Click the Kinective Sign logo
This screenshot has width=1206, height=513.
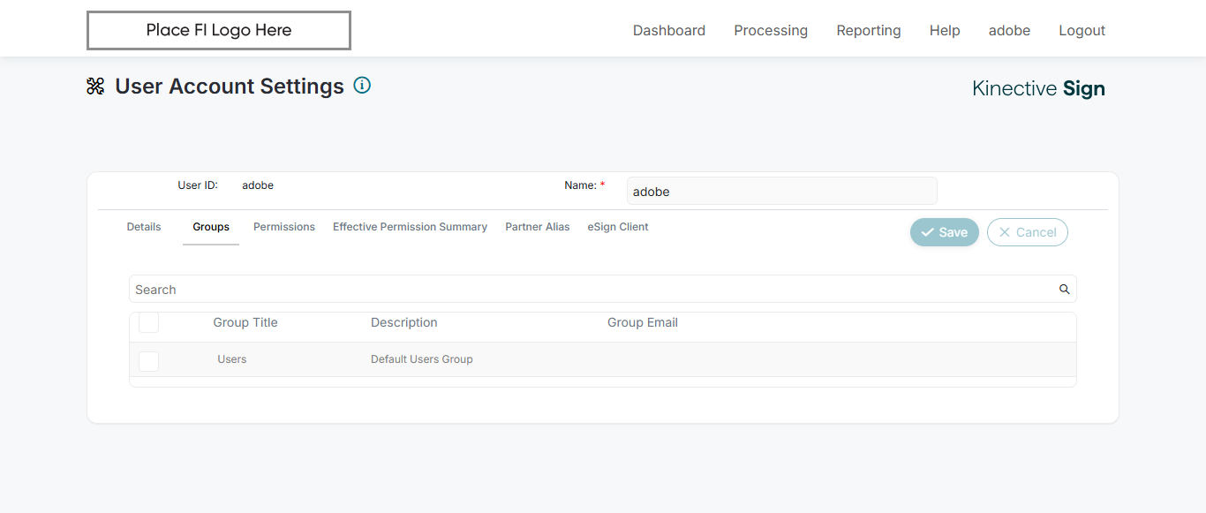click(1038, 88)
